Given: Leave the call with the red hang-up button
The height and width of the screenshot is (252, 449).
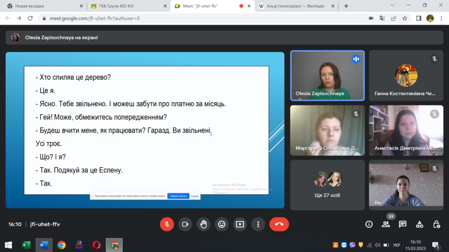Looking at the screenshot, I should 279,224.
